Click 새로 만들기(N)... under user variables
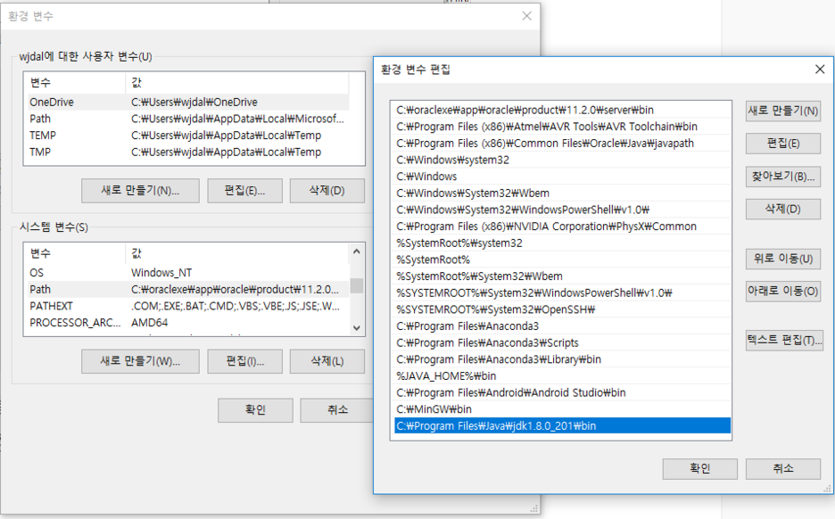The width and height of the screenshot is (835, 519). [x=141, y=191]
